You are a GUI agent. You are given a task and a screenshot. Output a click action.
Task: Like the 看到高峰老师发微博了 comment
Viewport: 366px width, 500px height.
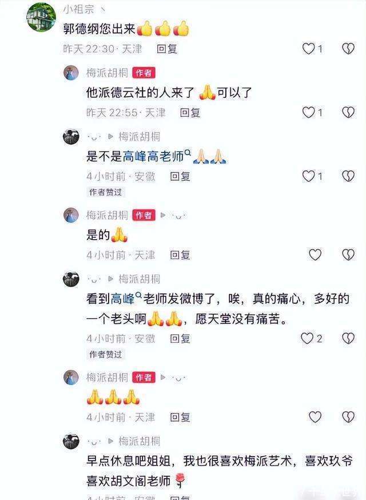click(x=307, y=338)
